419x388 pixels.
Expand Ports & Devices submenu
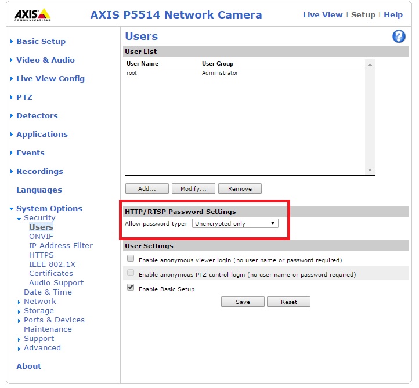(54, 320)
